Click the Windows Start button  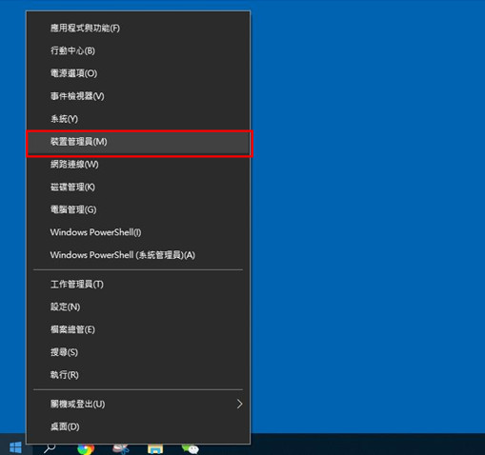click(15, 447)
